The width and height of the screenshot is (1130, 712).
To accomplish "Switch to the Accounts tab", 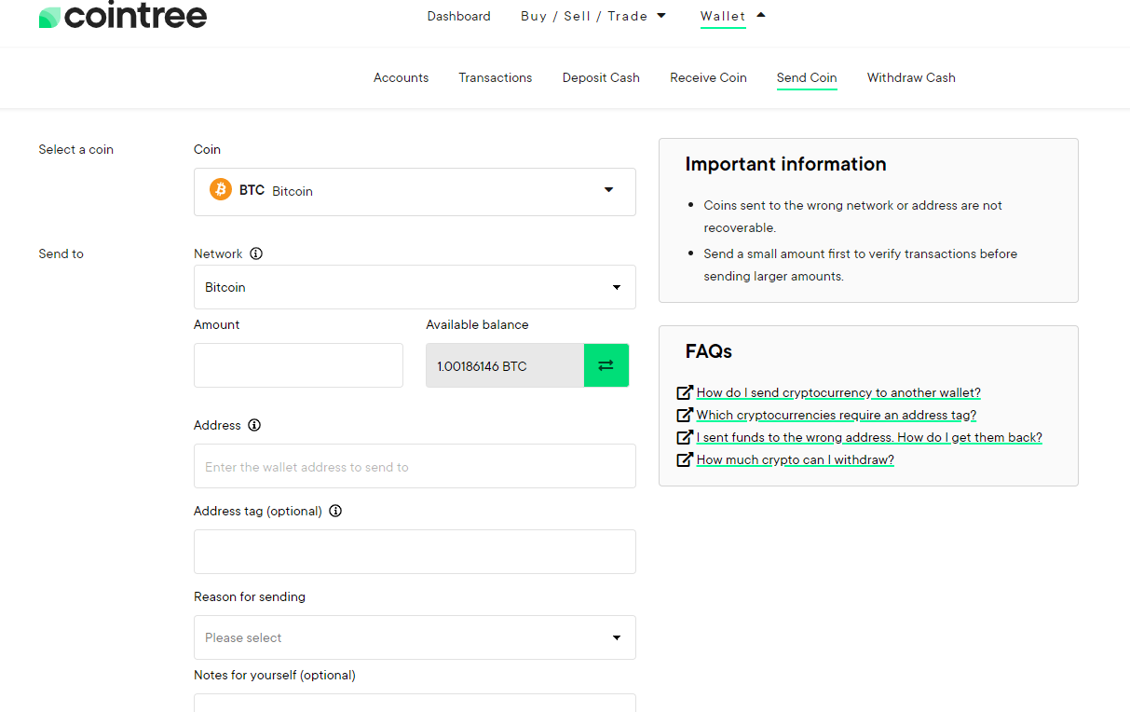I will [x=401, y=77].
